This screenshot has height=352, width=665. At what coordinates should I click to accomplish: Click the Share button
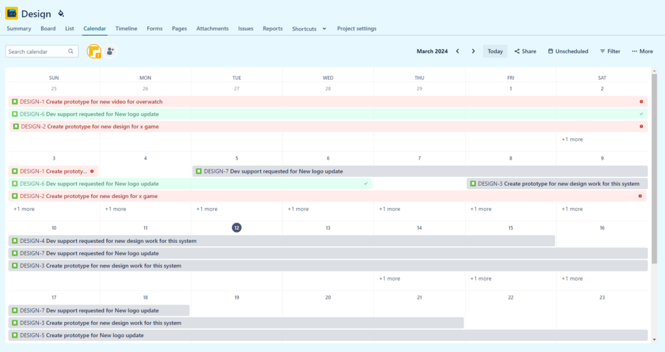pyautogui.click(x=525, y=51)
